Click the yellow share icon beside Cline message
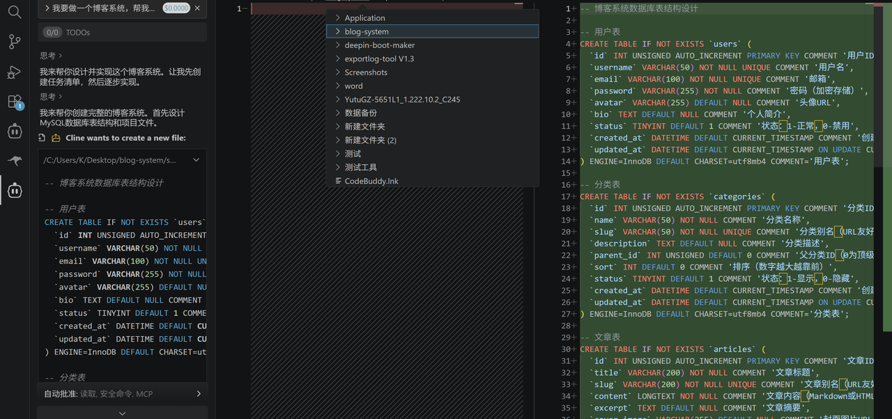This screenshot has width=892, height=419. pyautogui.click(x=56, y=138)
